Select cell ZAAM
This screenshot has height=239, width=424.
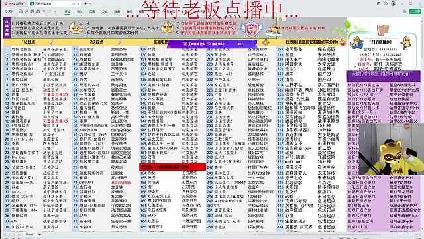[83, 215]
